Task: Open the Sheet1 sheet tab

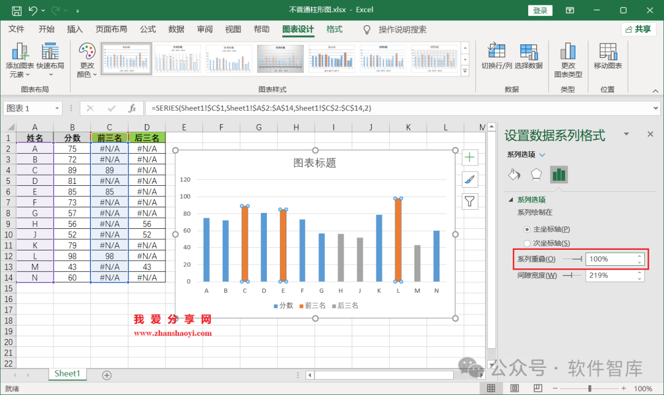Action: pyautogui.click(x=68, y=374)
